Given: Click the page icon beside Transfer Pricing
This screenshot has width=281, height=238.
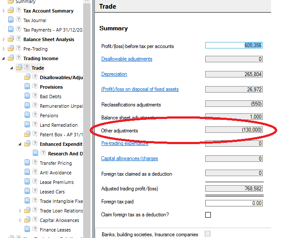Looking at the screenshot, I should click(27, 162).
